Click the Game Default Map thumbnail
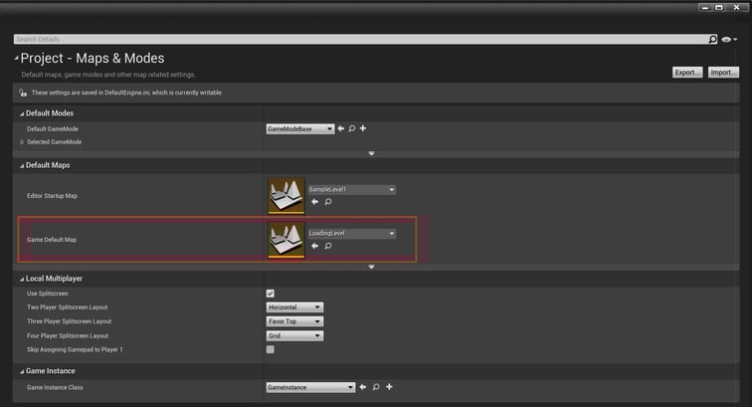The height and width of the screenshot is (407, 752). click(x=286, y=240)
